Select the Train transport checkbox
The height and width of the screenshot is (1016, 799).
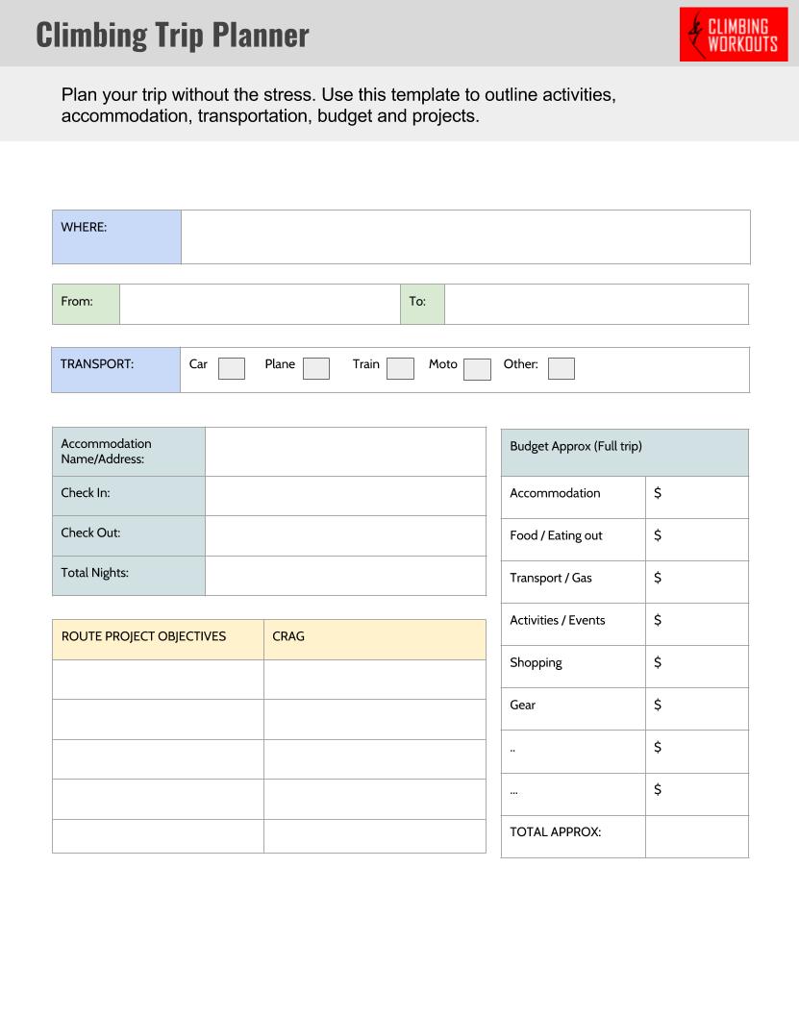pyautogui.click(x=400, y=369)
